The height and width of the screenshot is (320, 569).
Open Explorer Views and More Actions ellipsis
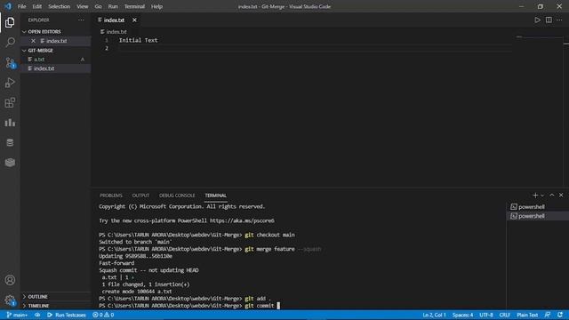coord(81,20)
